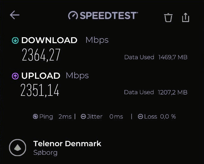Open the share icon
Screen dimensions: 204x164
click(186, 17)
